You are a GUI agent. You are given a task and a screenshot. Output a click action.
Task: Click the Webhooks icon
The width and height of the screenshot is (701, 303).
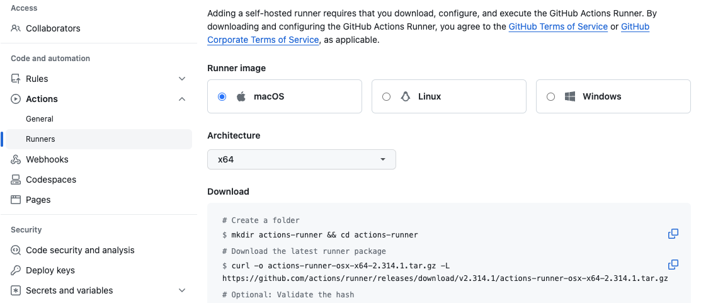[16, 159]
